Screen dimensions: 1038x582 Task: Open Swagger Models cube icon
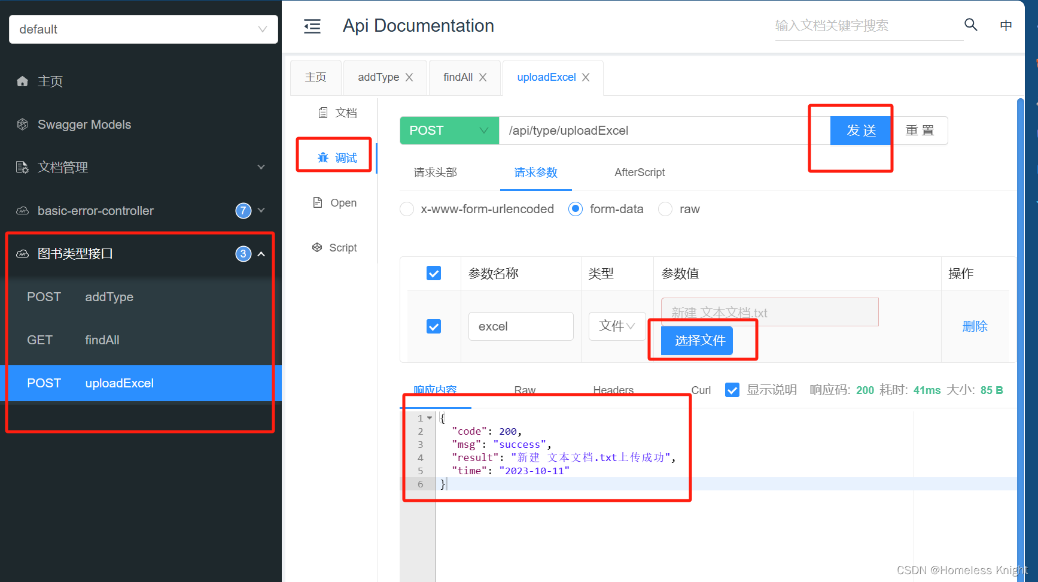[23, 125]
